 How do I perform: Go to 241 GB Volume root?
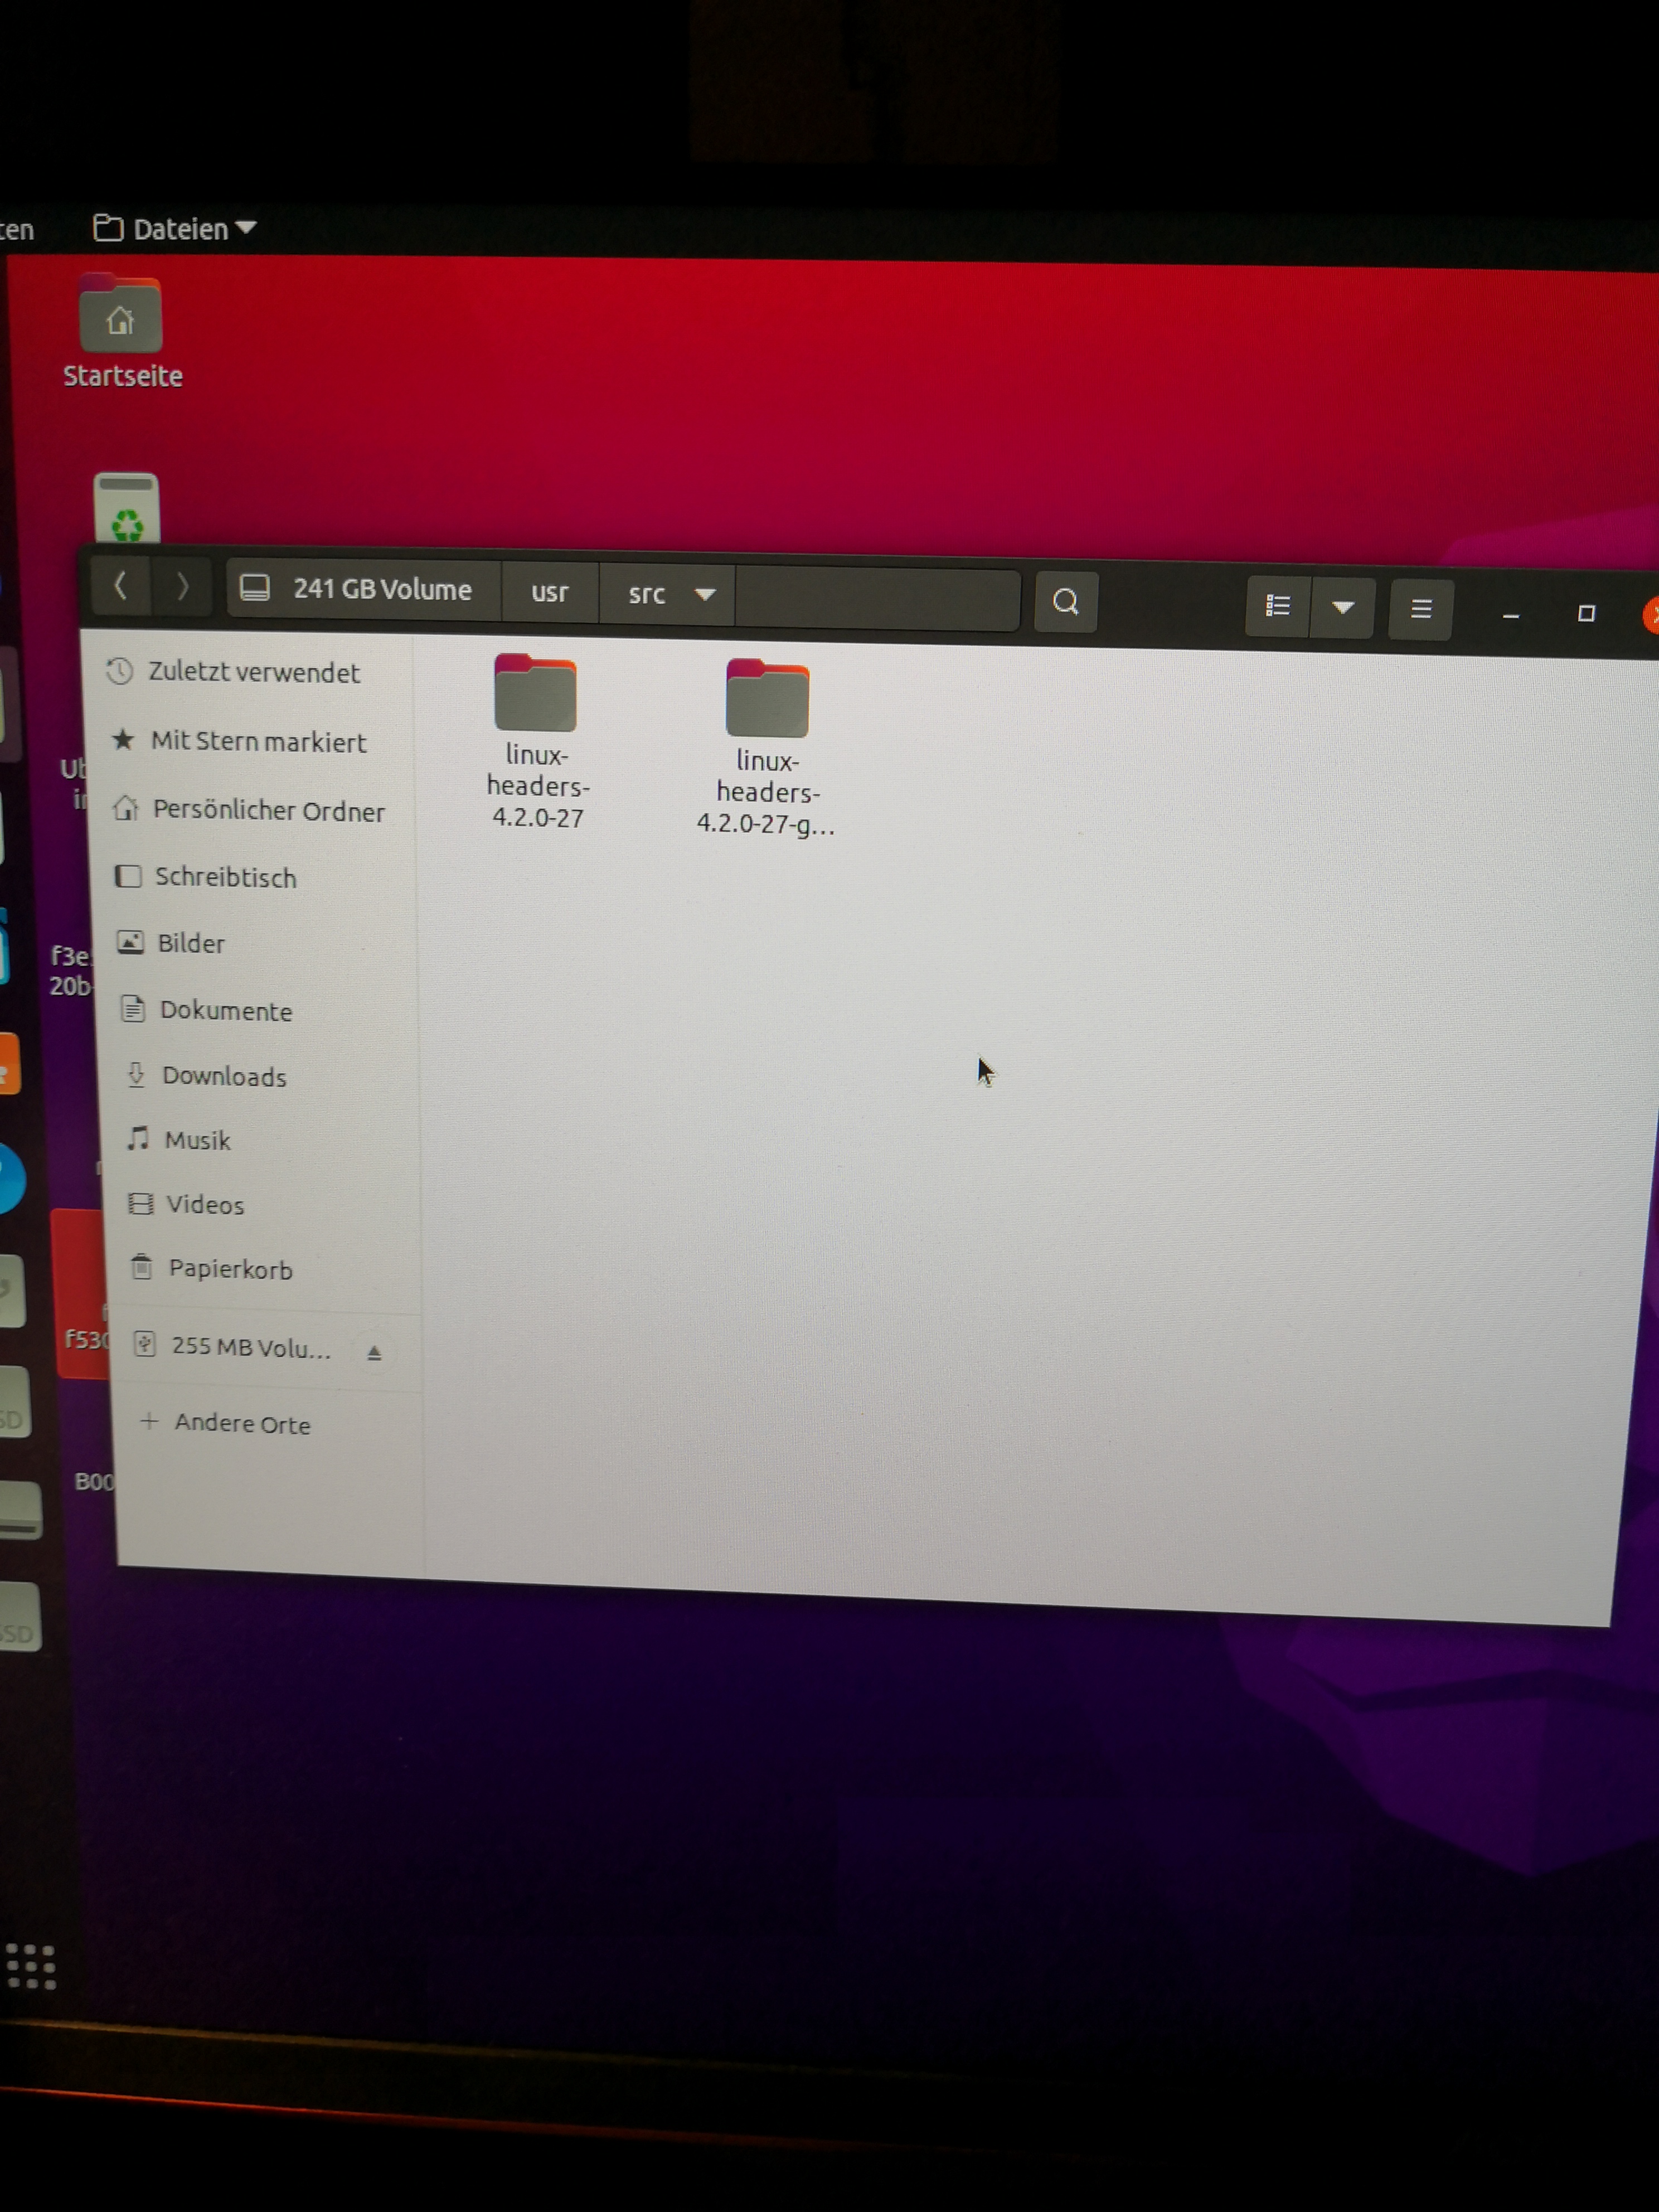[x=362, y=589]
